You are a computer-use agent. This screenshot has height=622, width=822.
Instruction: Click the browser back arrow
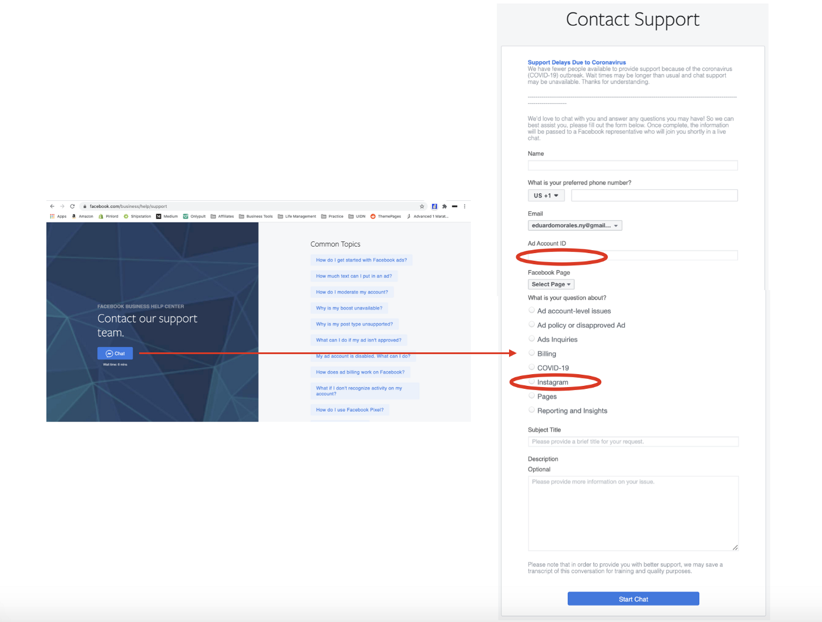52,206
